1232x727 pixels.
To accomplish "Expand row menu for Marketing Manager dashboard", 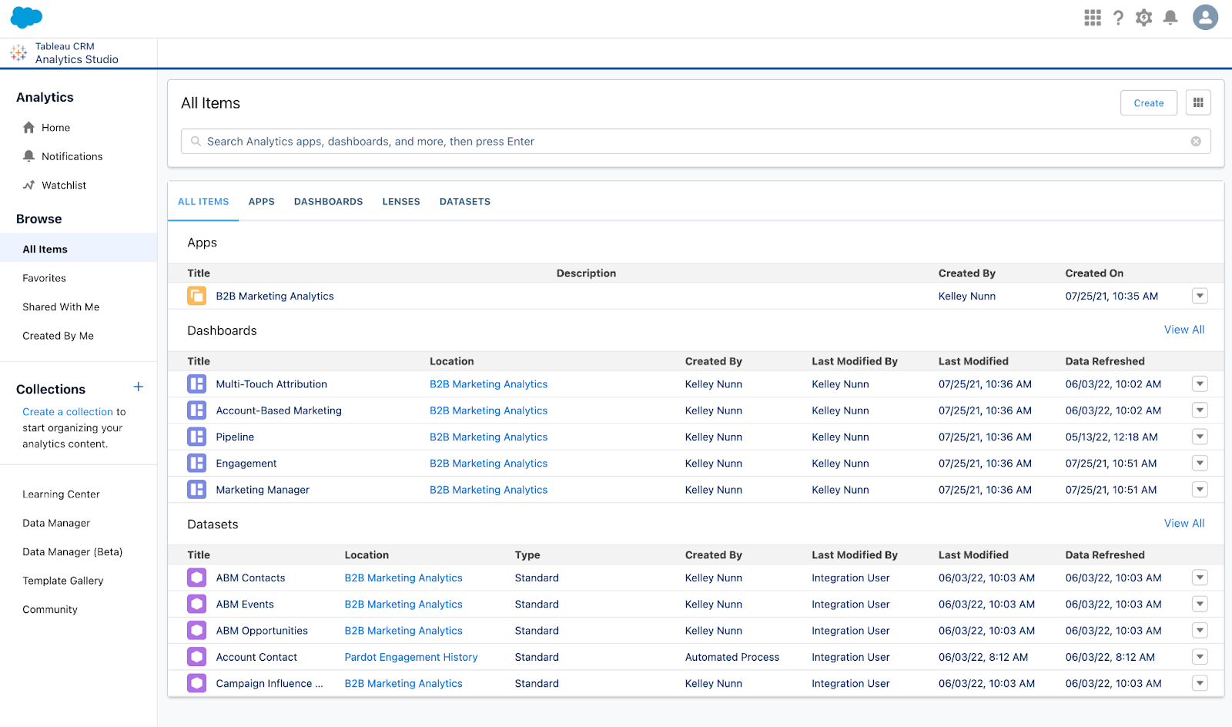I will pyautogui.click(x=1200, y=490).
